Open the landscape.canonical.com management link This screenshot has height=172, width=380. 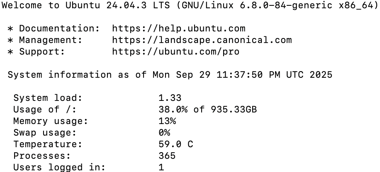[x=202, y=40]
